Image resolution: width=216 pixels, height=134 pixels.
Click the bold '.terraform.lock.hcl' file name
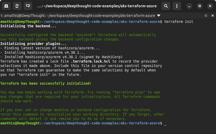pyautogui.click(x=90, y=61)
